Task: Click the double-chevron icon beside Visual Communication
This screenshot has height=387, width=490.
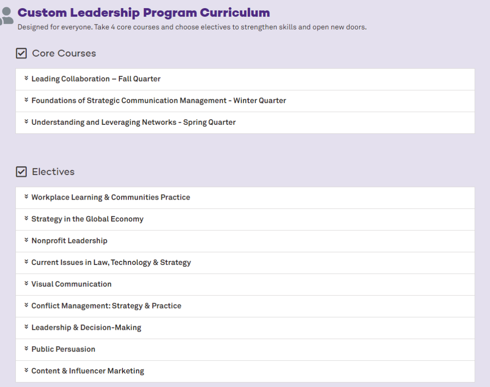Action: pyautogui.click(x=26, y=284)
